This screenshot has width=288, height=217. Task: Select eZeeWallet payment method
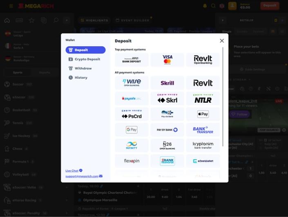pyautogui.click(x=203, y=161)
